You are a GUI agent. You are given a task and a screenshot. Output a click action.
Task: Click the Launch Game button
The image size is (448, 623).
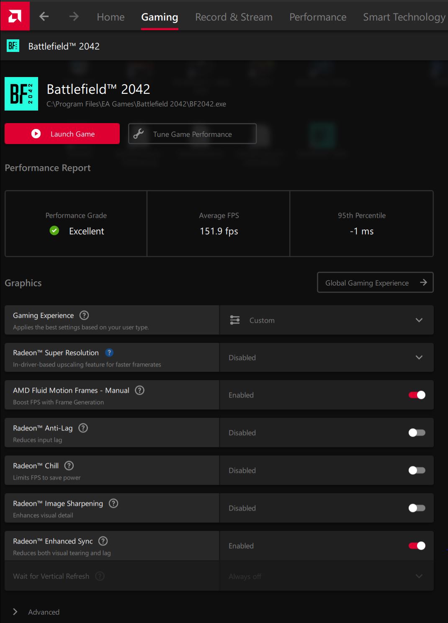62,134
